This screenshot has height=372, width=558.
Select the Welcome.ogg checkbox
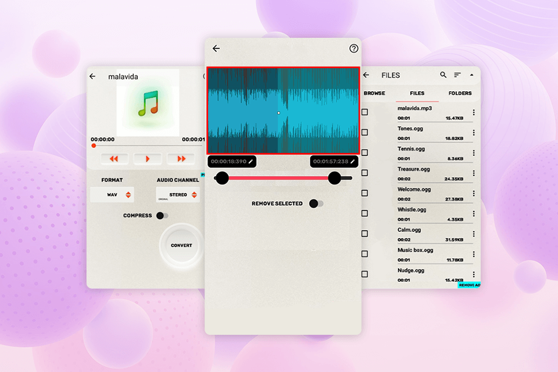[x=365, y=194]
